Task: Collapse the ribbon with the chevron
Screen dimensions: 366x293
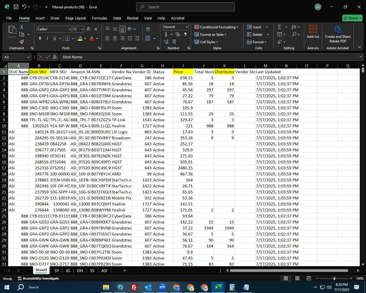Action: 359,47
